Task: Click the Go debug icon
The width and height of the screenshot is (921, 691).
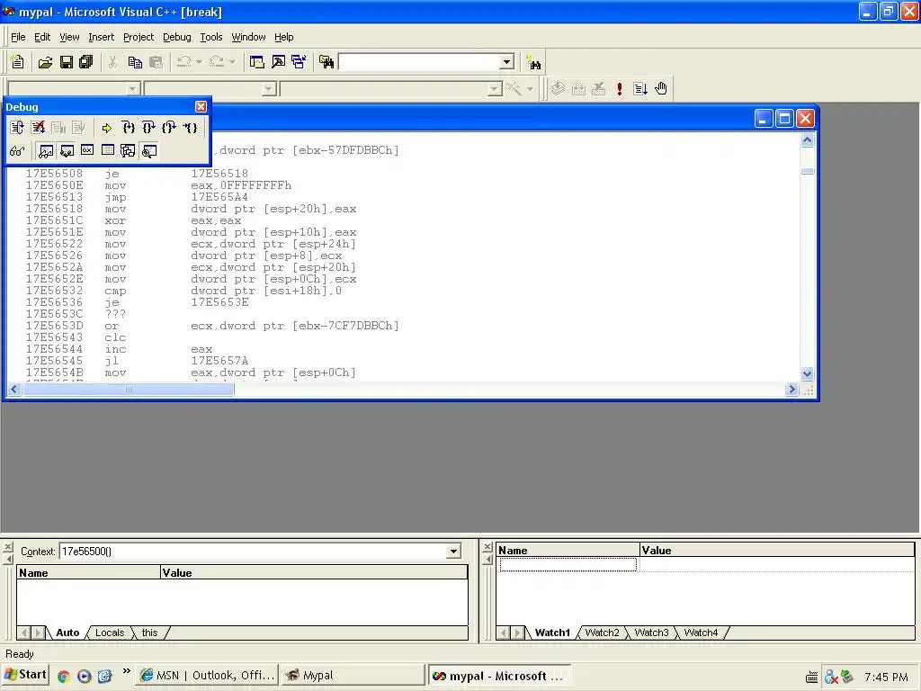Action: pyautogui.click(x=640, y=89)
